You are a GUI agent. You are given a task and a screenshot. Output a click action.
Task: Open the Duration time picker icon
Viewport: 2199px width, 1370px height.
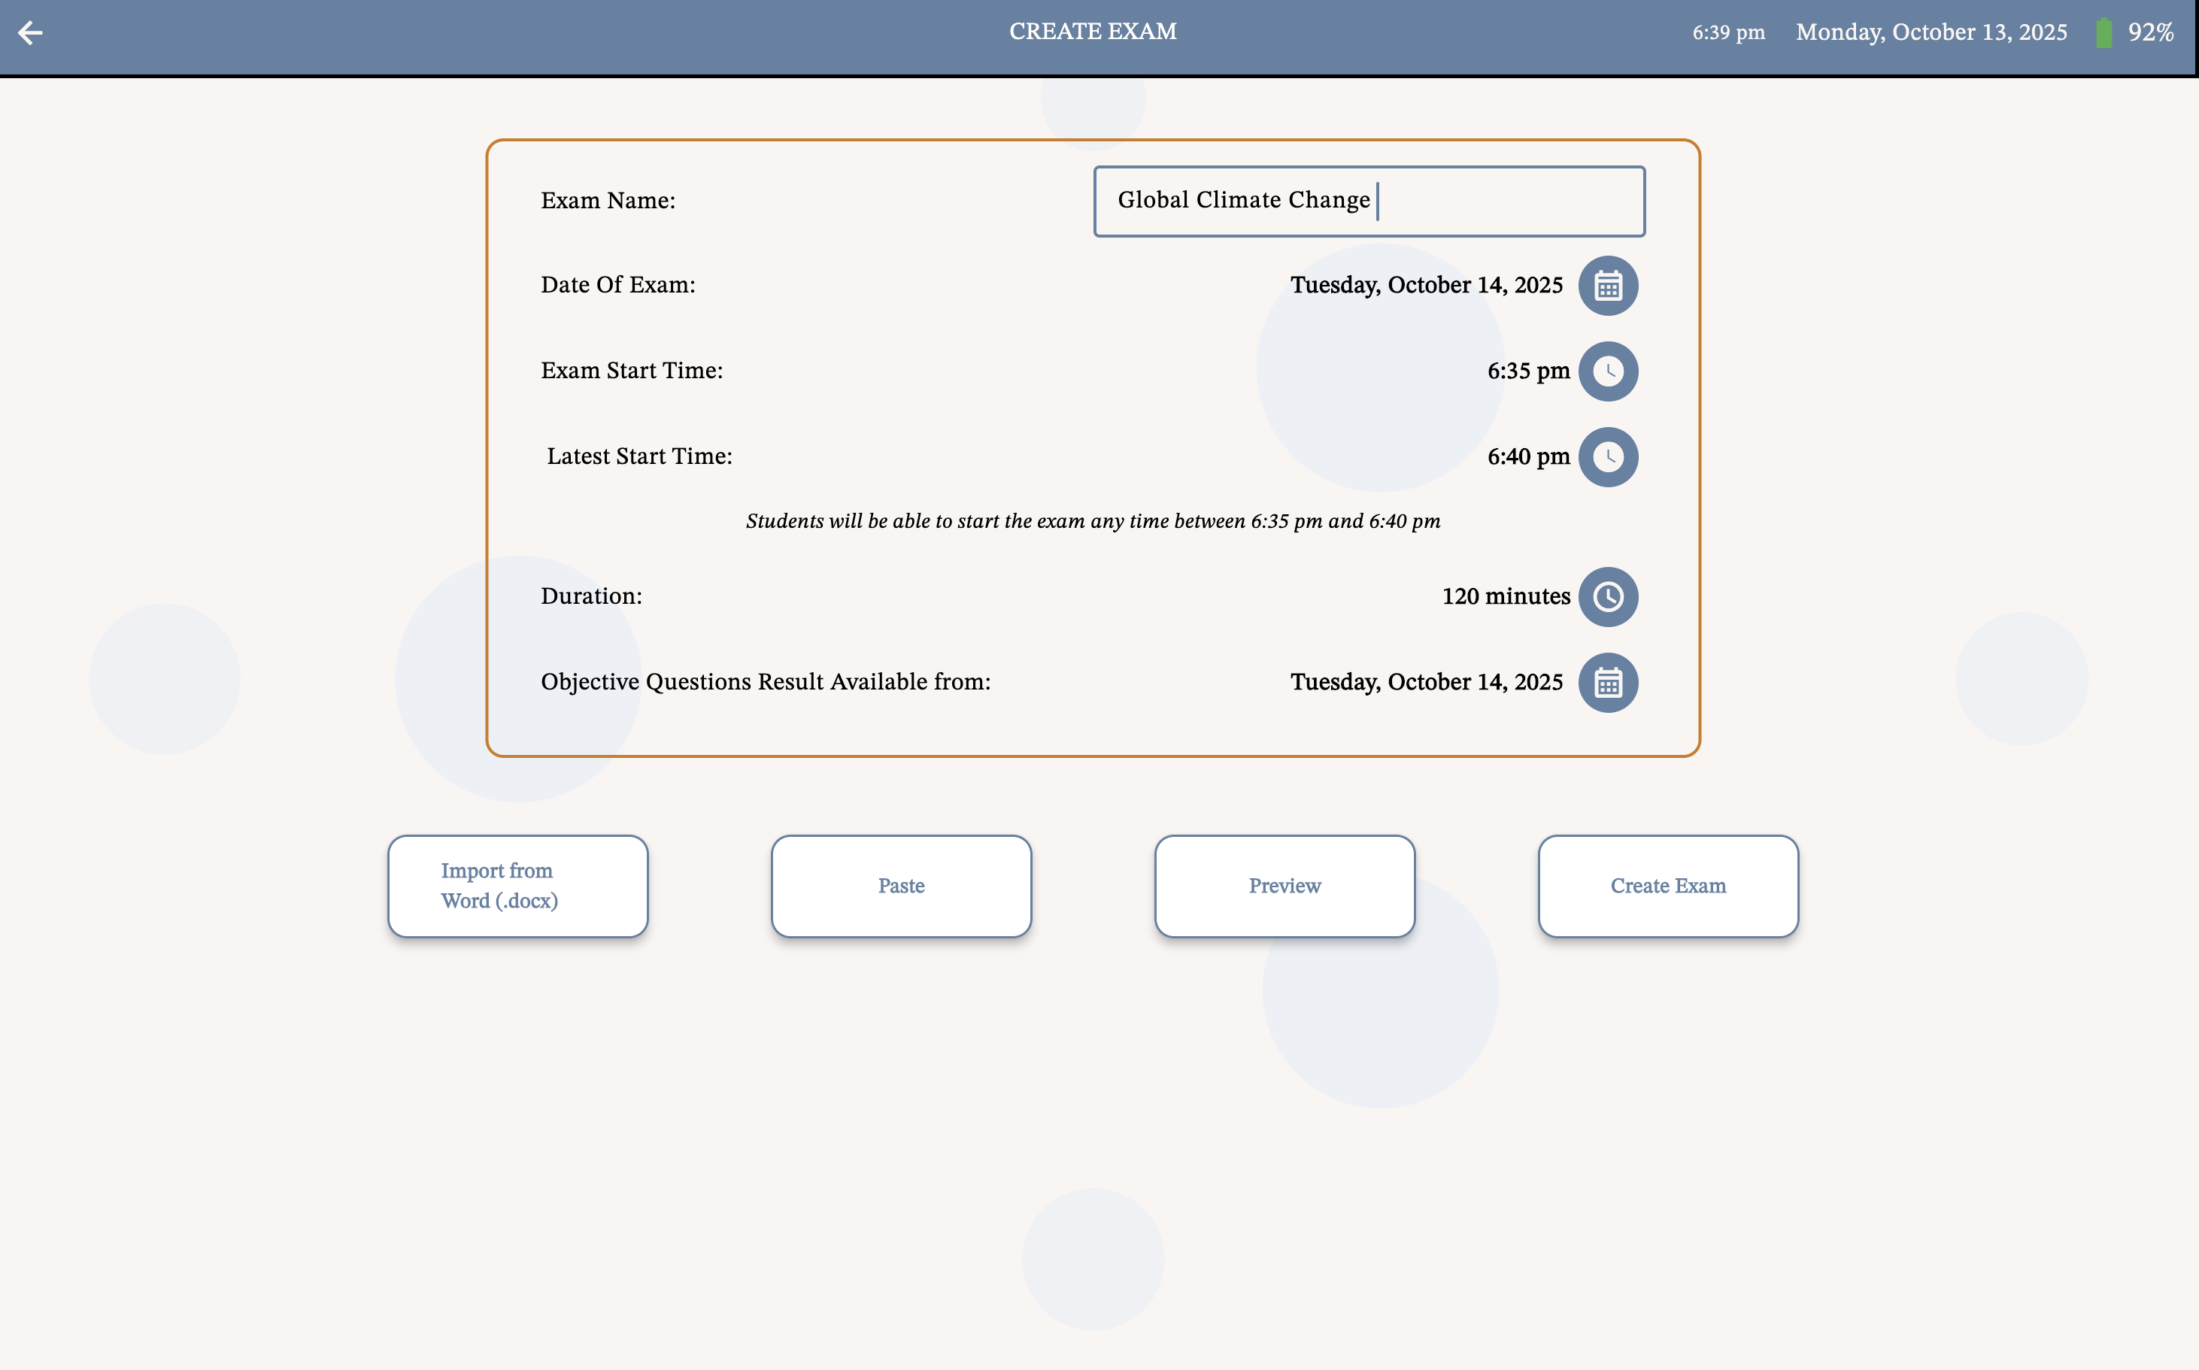(x=1608, y=596)
